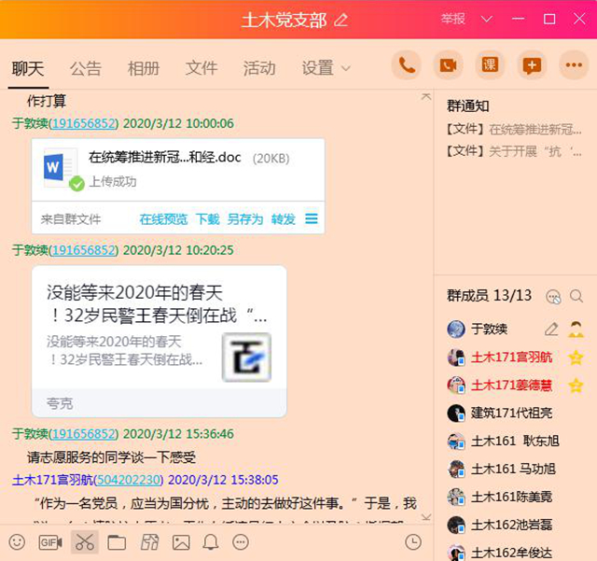Viewport: 597px width, 561px height.
Task: Open the emoji picker in the input toolbar
Action: coord(17,542)
